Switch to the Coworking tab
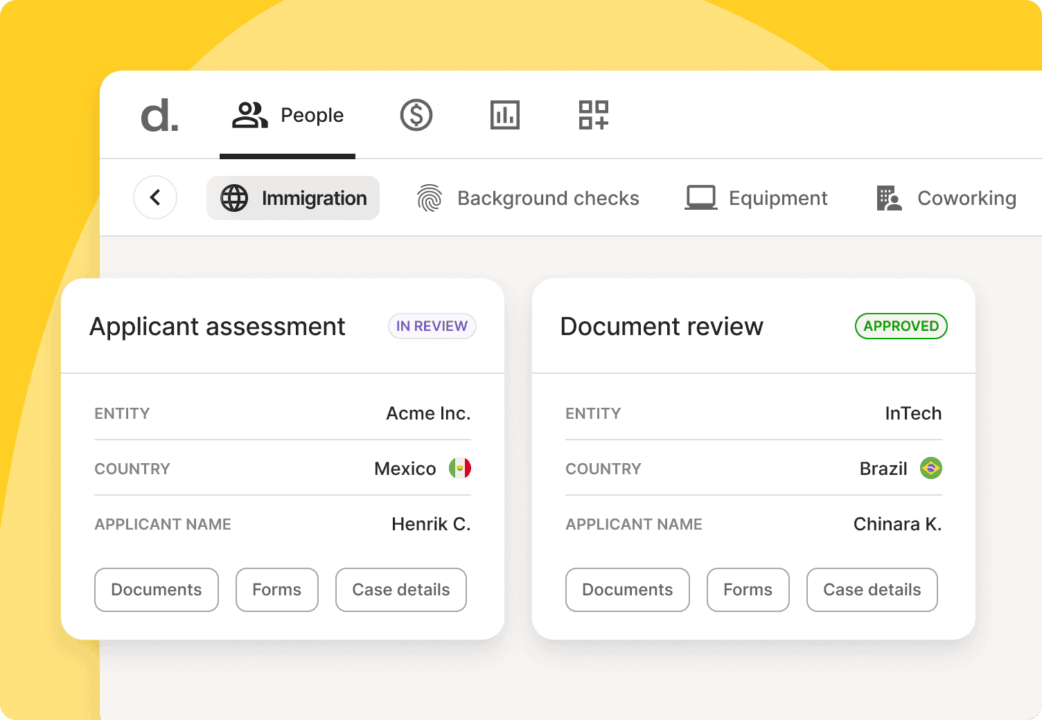Image resolution: width=1042 pixels, height=720 pixels. point(946,198)
